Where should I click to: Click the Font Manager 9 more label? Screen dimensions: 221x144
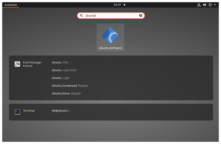(32, 64)
